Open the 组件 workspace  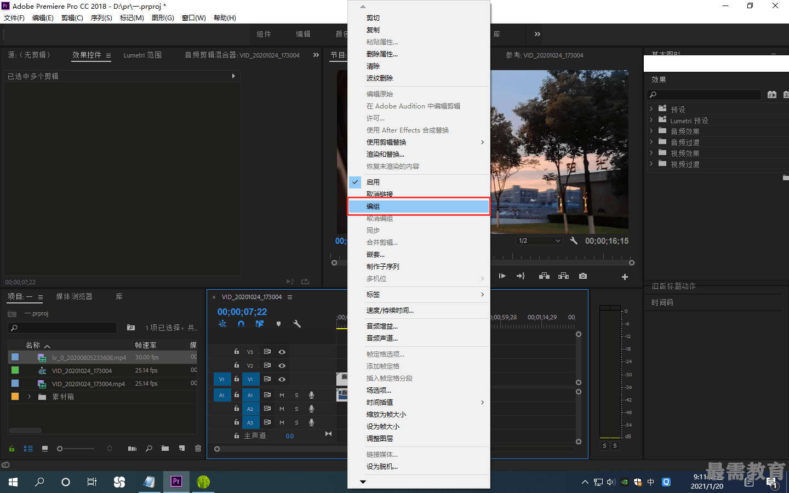click(264, 34)
